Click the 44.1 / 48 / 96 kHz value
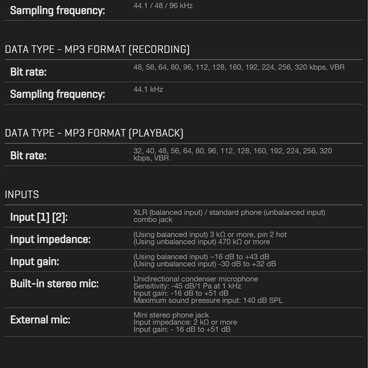This screenshot has width=368, height=368. [163, 6]
